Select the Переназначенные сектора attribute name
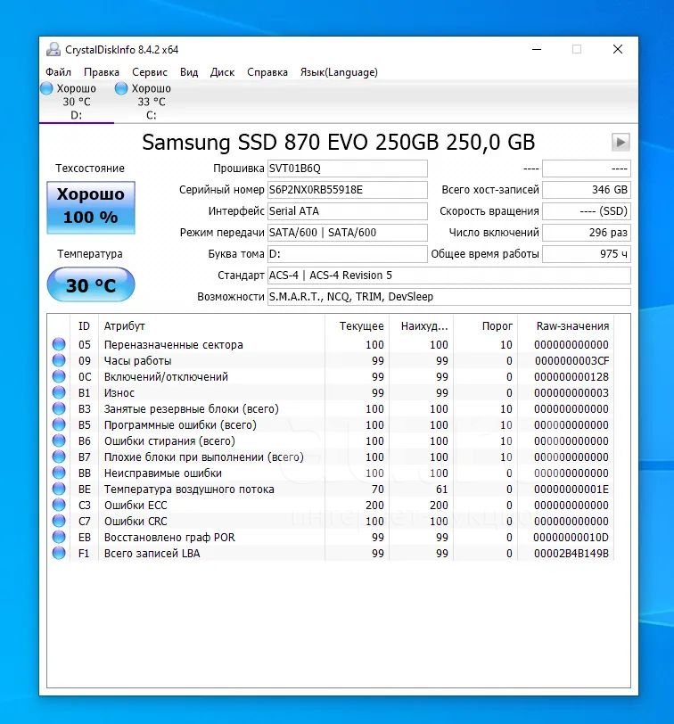The width and height of the screenshot is (674, 724). tap(174, 344)
